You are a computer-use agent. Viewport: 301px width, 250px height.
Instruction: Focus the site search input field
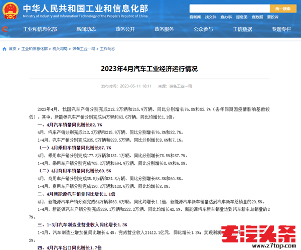[x=230, y=9]
